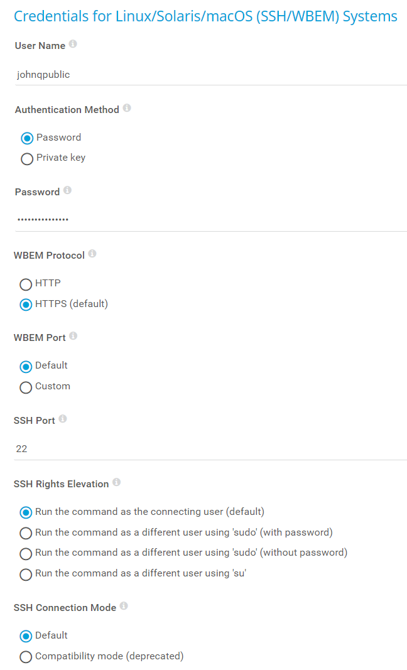The width and height of the screenshot is (407, 670).
Task: Select sudo with password elevation option
Action: [x=26, y=533]
